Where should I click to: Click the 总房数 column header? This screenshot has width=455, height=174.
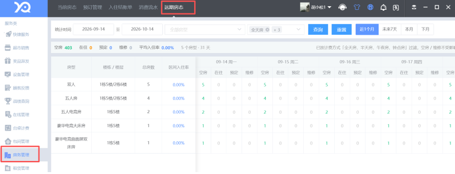(148, 67)
